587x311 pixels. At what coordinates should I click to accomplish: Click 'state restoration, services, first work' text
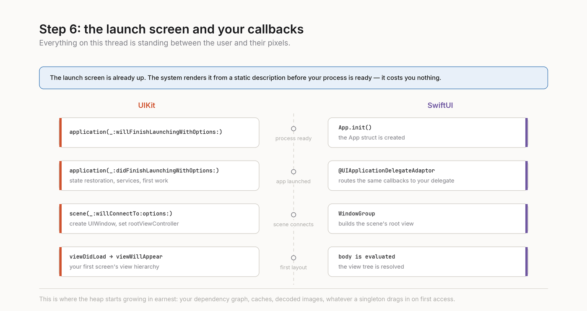(x=119, y=181)
